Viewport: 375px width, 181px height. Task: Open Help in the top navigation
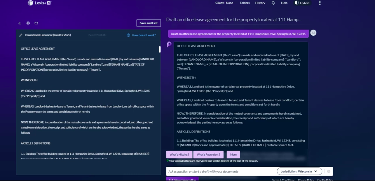(x=284, y=3)
